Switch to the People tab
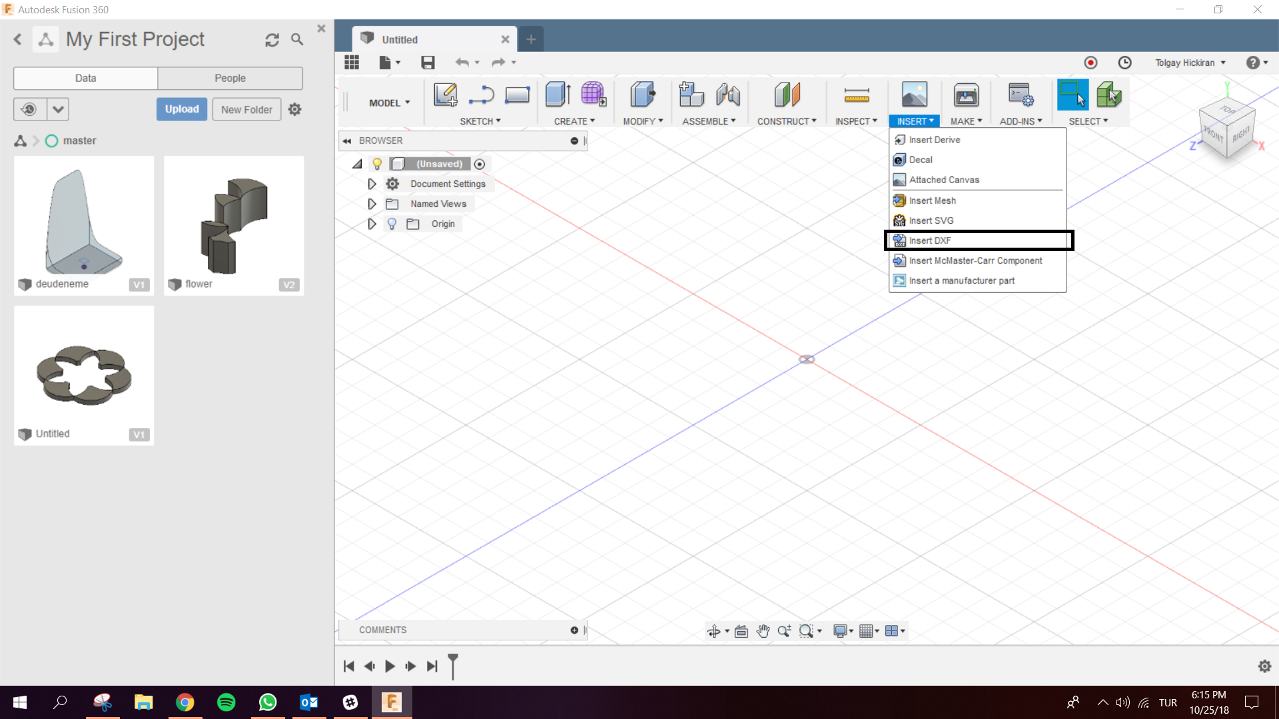Viewport: 1279px width, 719px height. [230, 78]
